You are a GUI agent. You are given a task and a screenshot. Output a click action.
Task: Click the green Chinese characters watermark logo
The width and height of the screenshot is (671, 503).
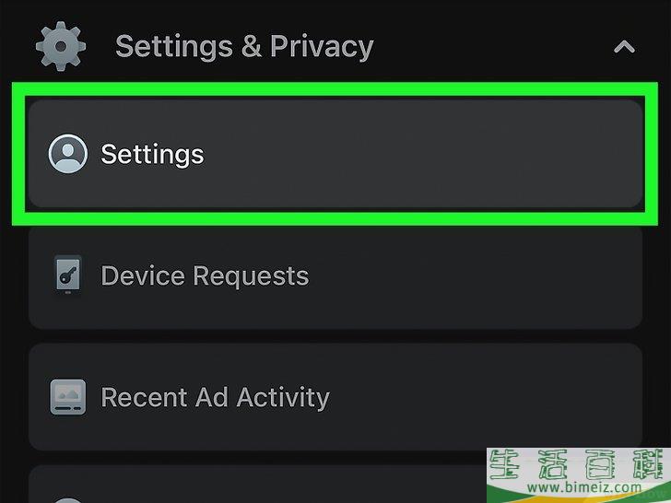coord(578,466)
